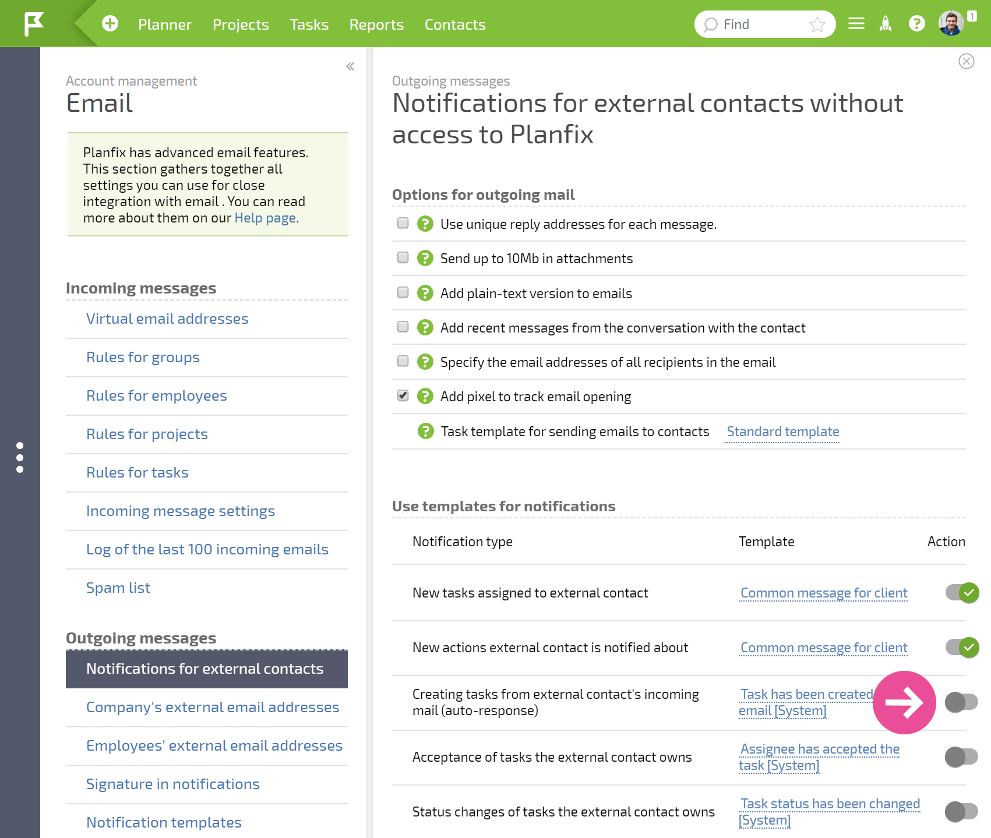Click help icon for all recipients option
The width and height of the screenshot is (991, 838).
[x=425, y=362]
